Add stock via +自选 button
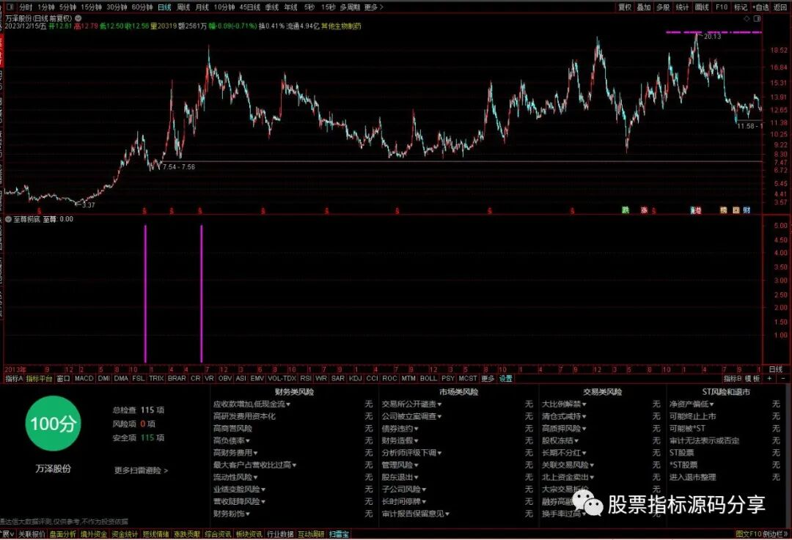The height and width of the screenshot is (540, 792). point(760,7)
